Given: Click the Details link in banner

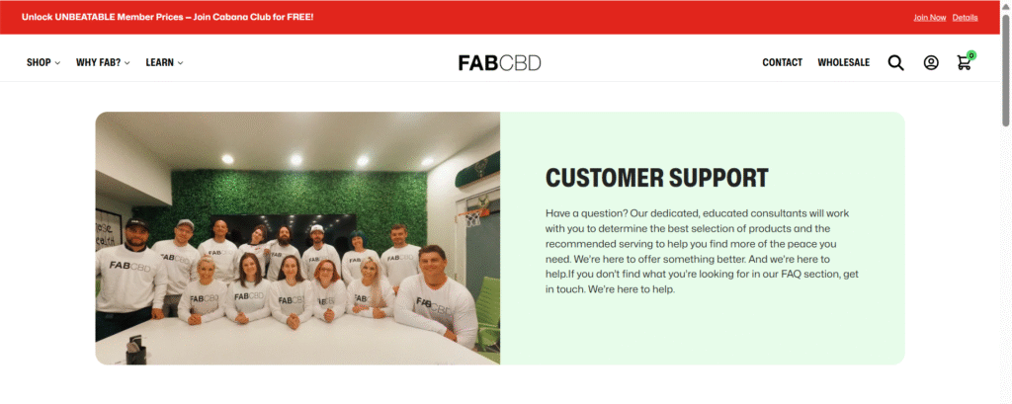Looking at the screenshot, I should pos(965,18).
